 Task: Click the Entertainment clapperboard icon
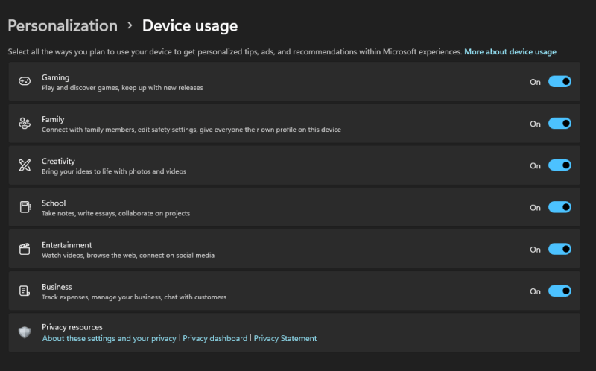point(25,250)
